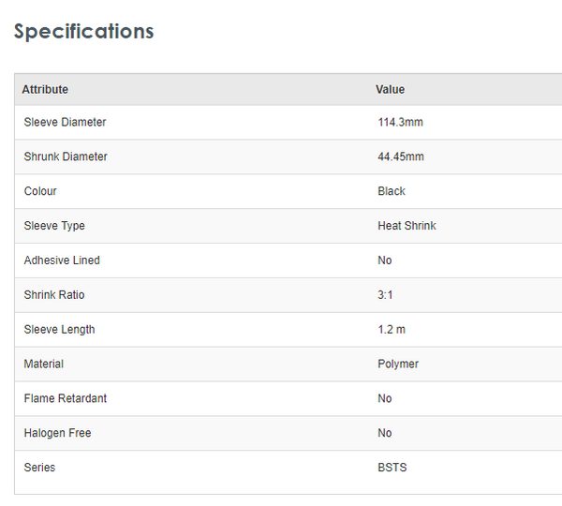The image size is (562, 506).
Task: Select the Sleeve Diameter attribute label
Action: click(65, 123)
